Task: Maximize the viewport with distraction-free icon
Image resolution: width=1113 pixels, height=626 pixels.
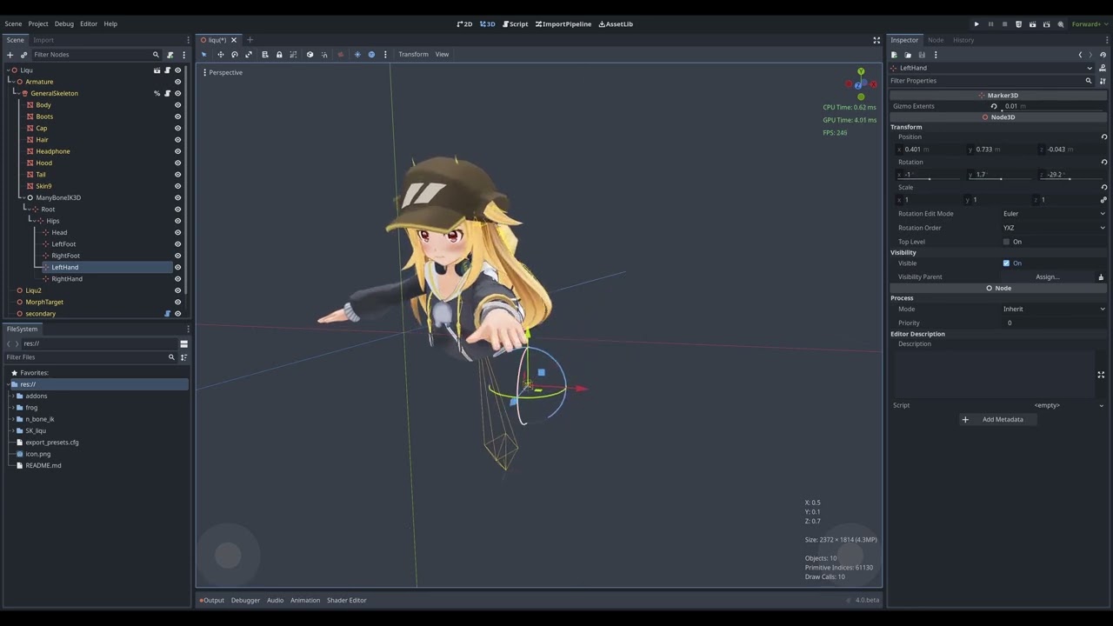Action: 876,40
